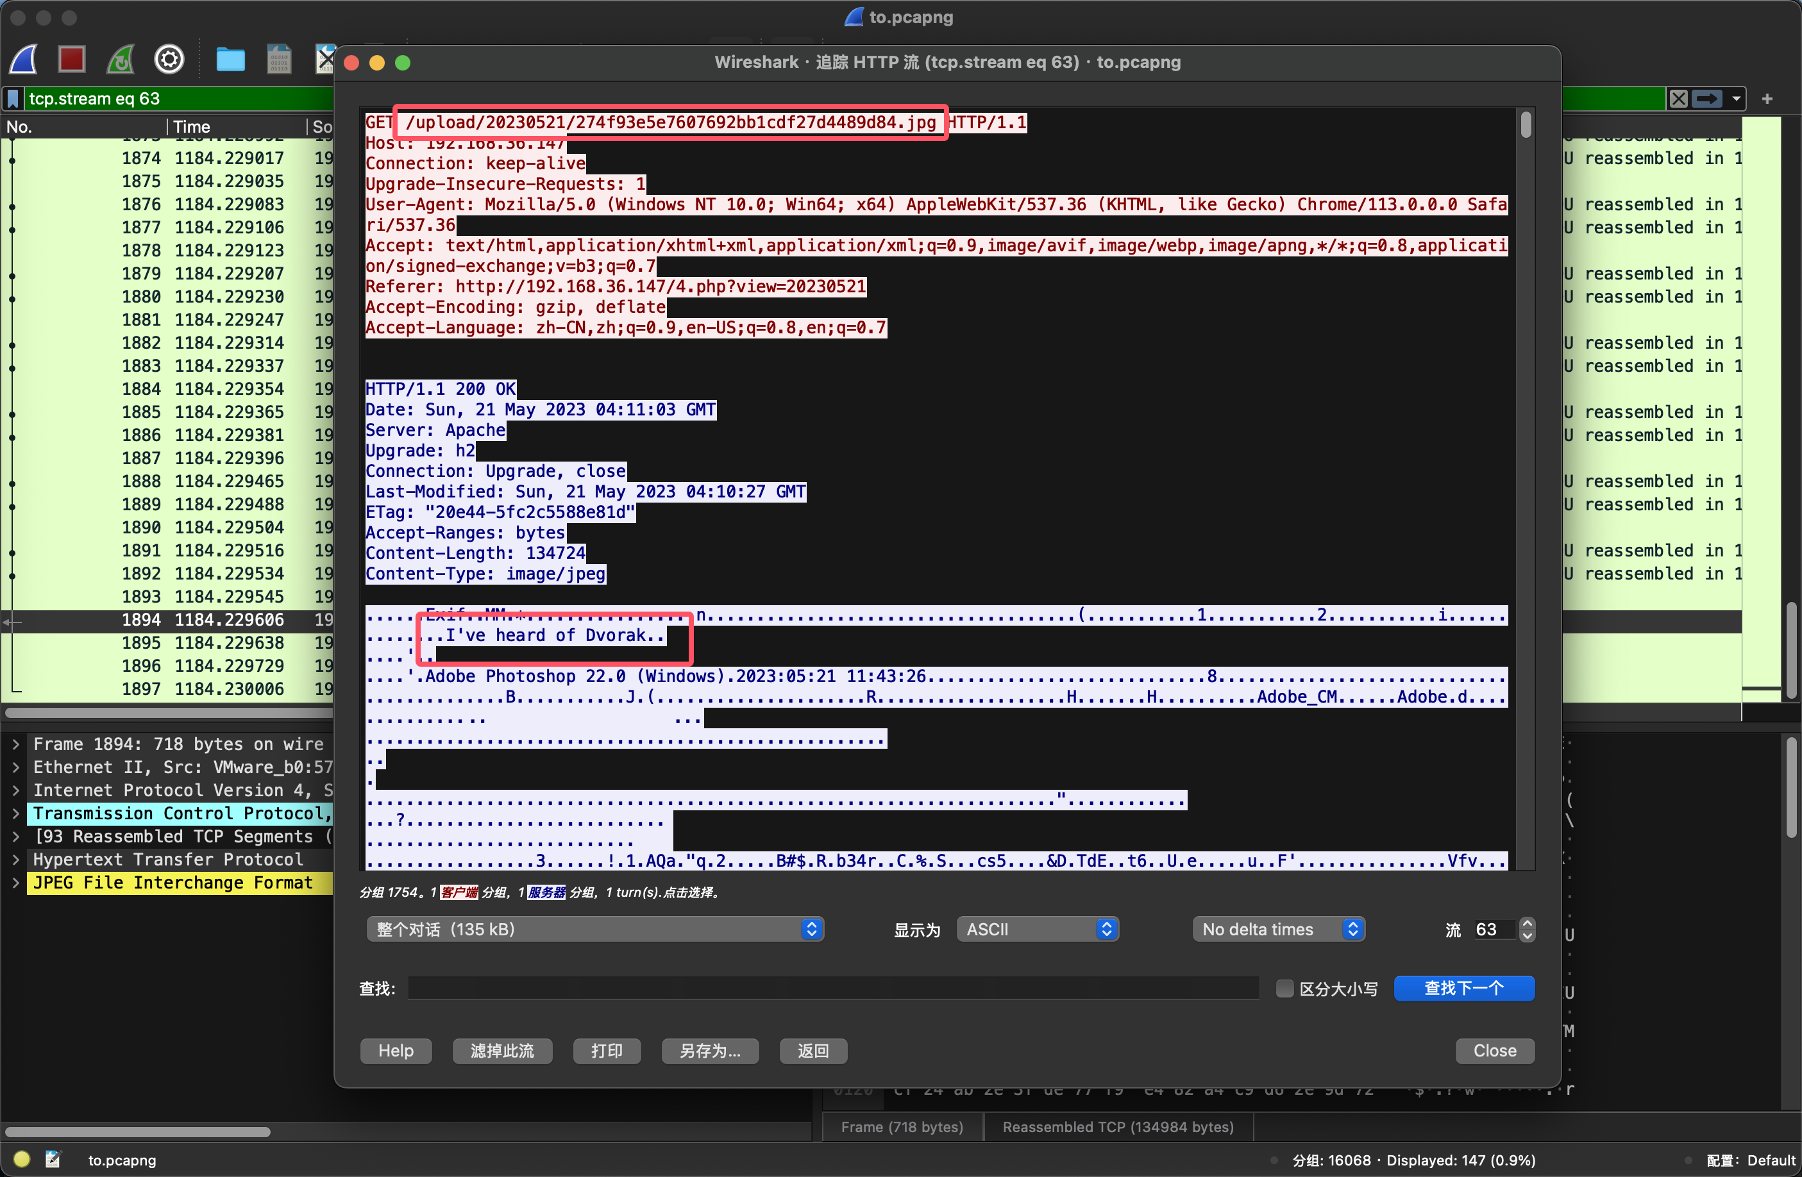Toggle the case-sensitive search checkbox
This screenshot has height=1177, width=1802.
pyautogui.click(x=1284, y=989)
